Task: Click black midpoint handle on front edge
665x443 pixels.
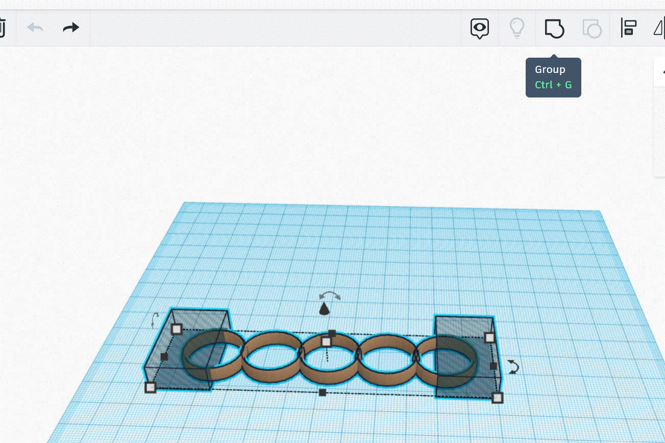Action: point(323,392)
